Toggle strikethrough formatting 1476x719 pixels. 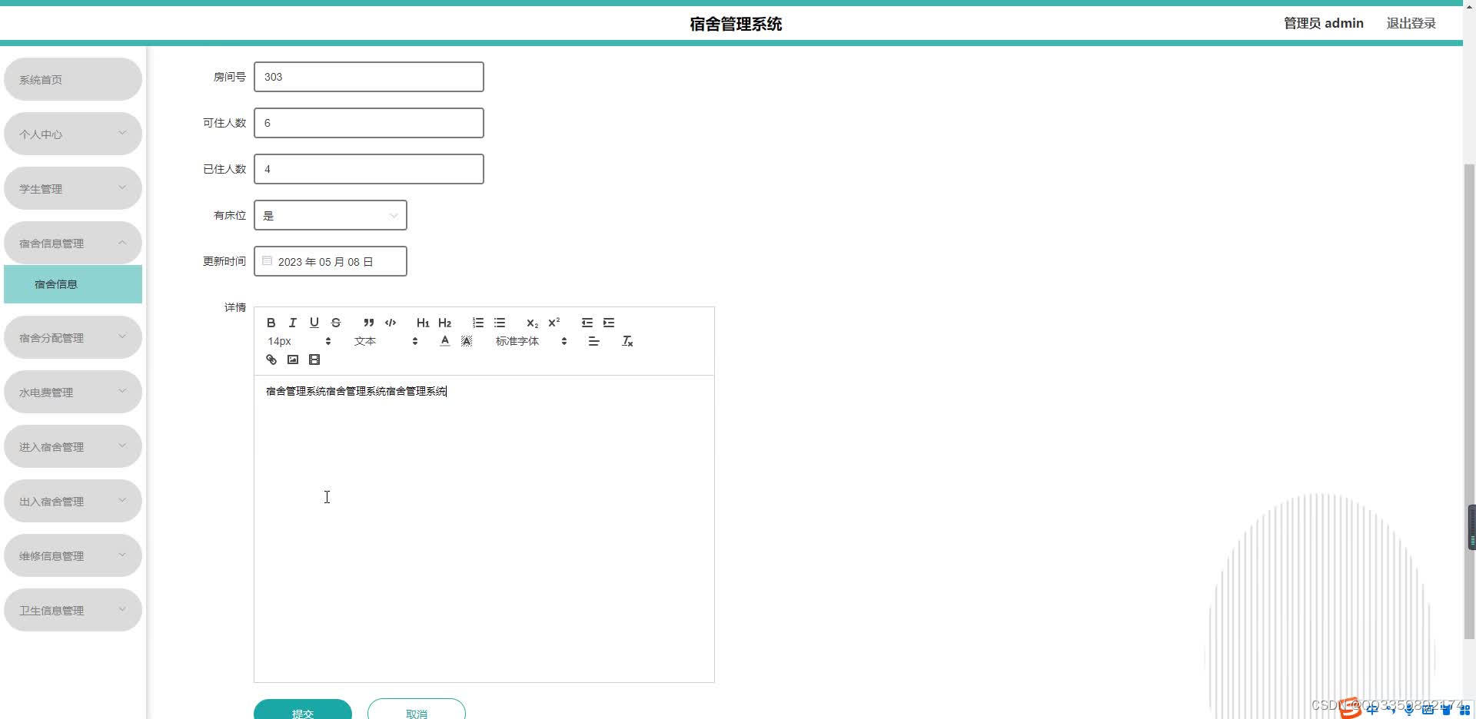click(335, 323)
